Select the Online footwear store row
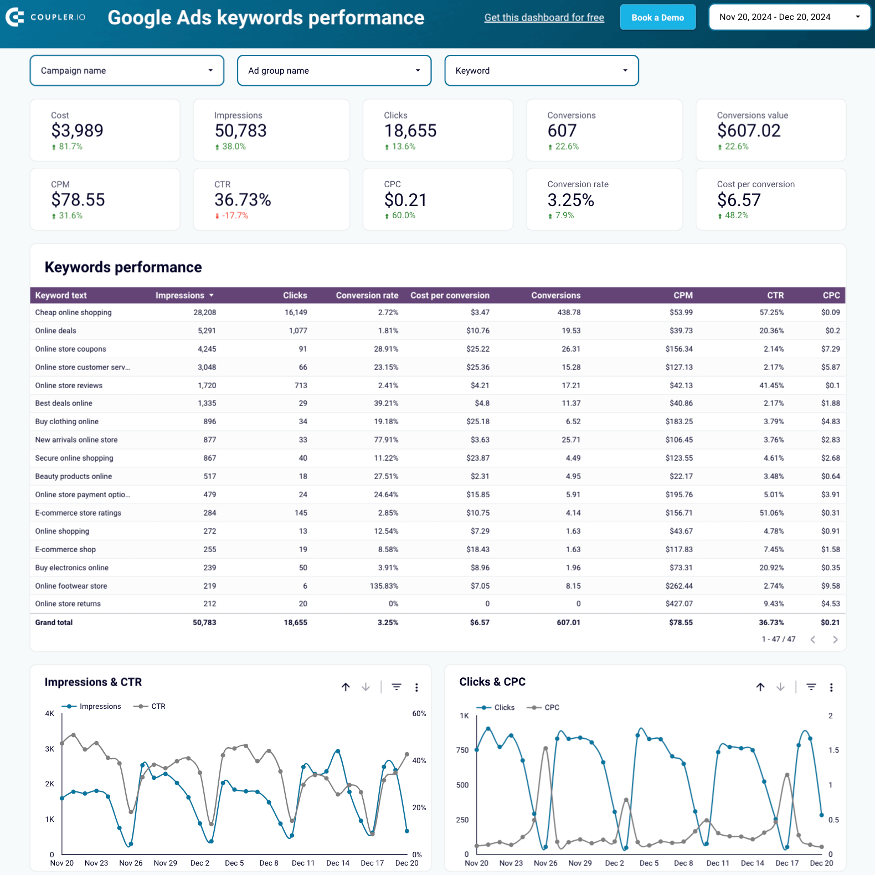 click(x=437, y=586)
